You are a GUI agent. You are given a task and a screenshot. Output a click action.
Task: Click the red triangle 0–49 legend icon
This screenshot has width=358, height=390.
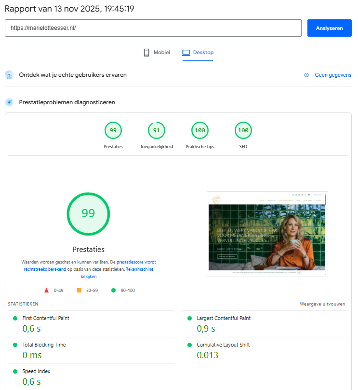[47, 291]
